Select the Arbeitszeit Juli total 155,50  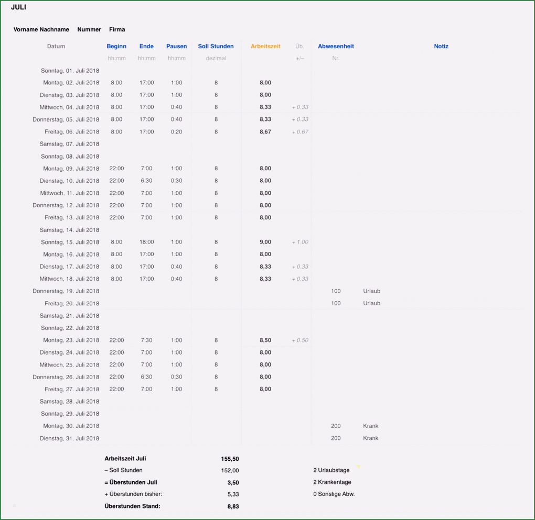point(230,458)
